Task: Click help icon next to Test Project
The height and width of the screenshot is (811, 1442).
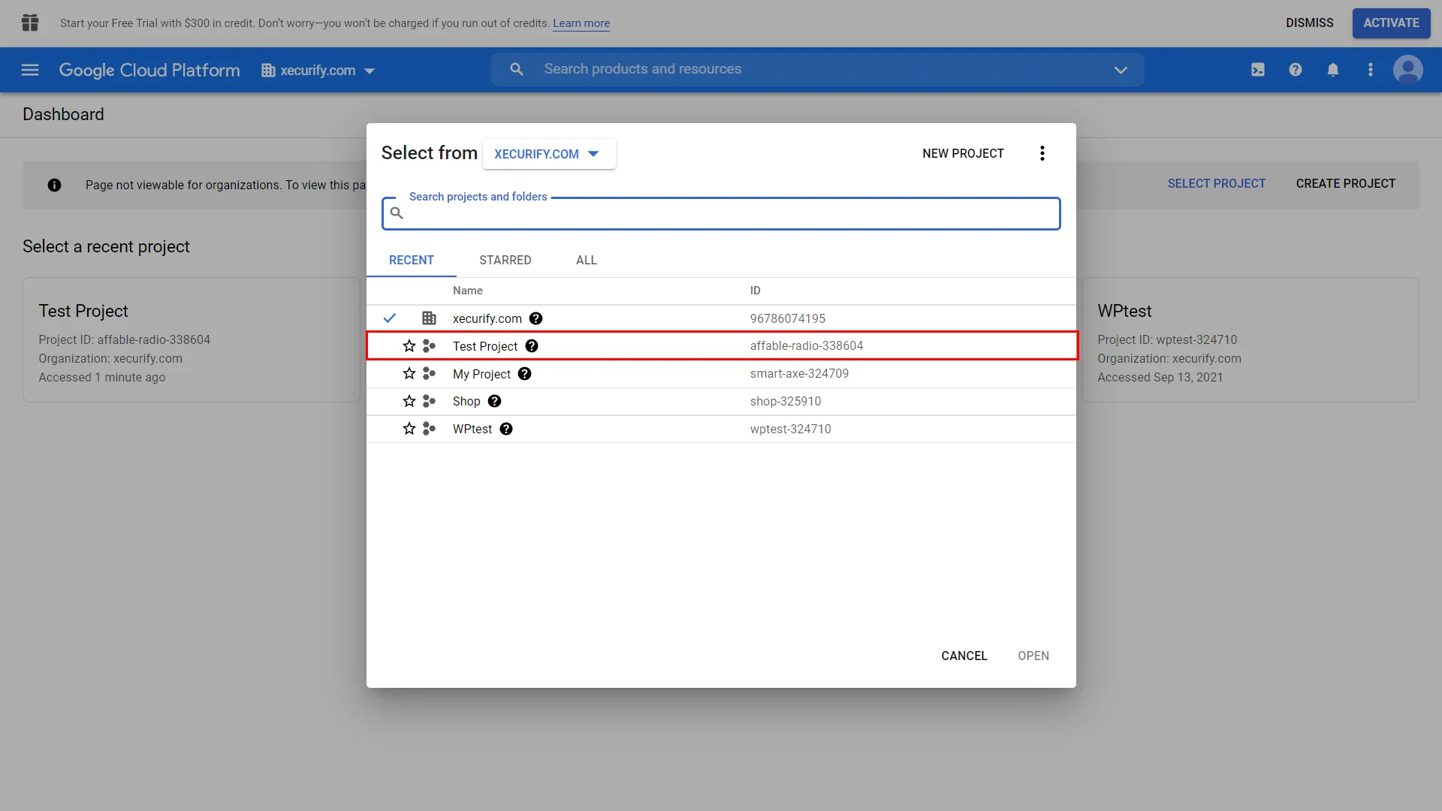Action: click(x=532, y=346)
